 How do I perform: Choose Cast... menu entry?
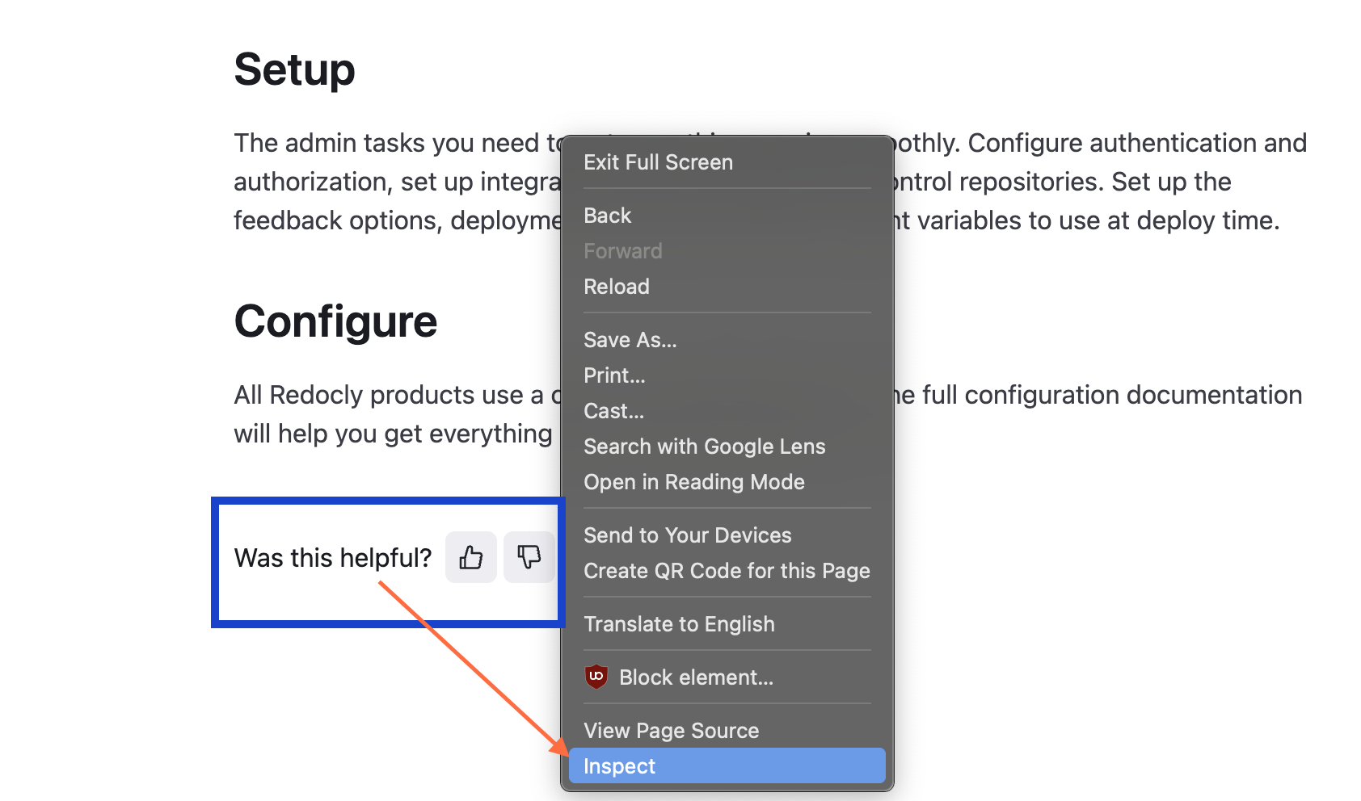[727, 411]
